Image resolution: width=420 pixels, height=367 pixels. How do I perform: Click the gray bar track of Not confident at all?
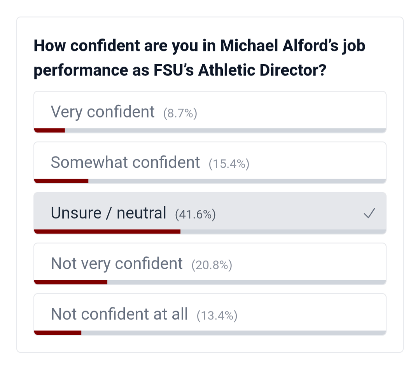(x=233, y=333)
